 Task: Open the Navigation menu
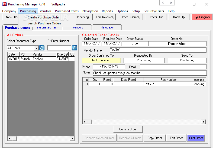90,11
